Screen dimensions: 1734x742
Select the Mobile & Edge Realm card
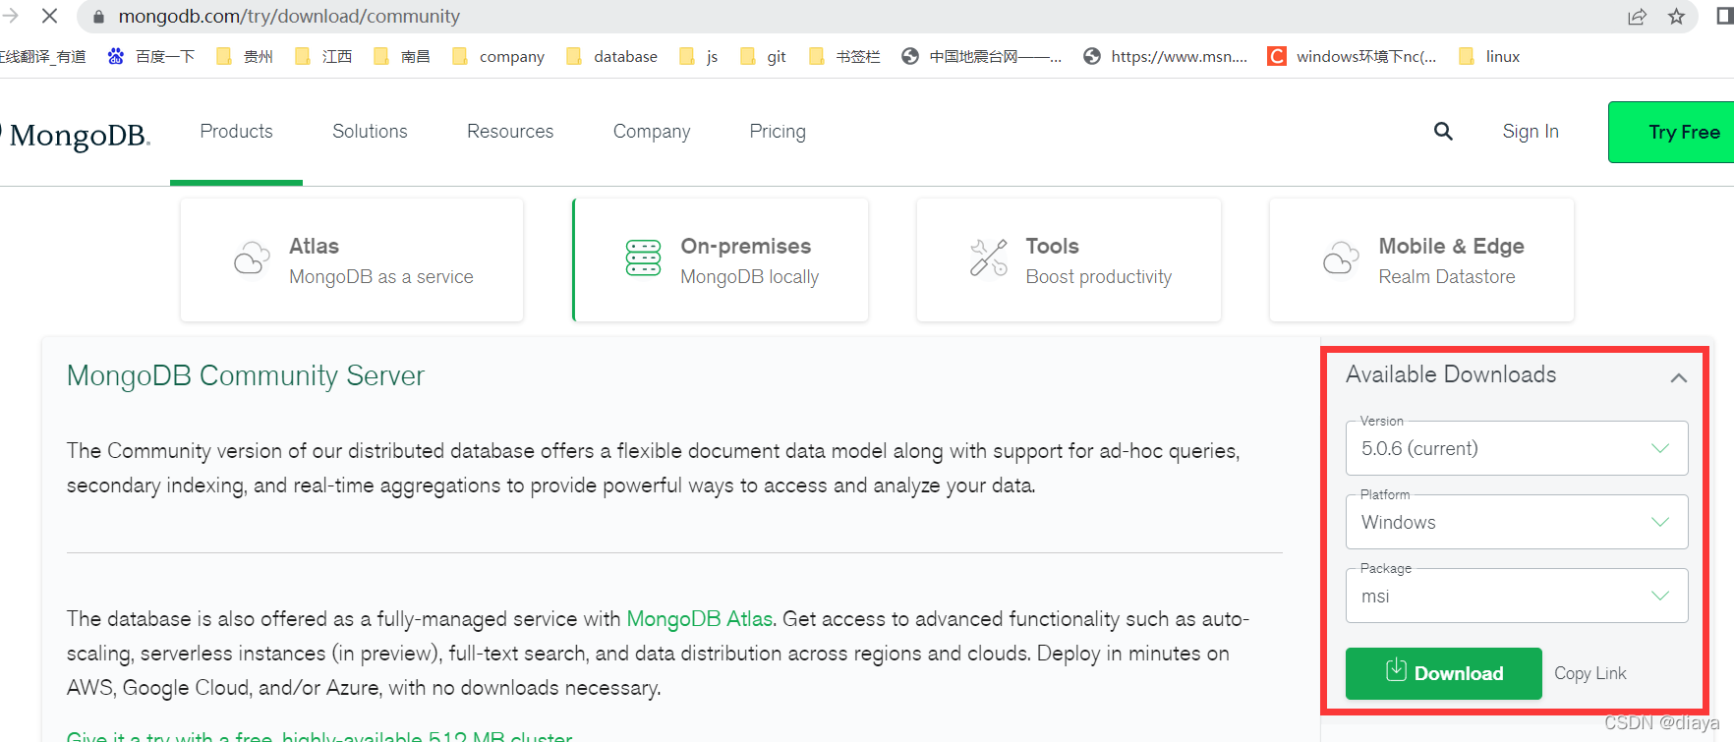click(x=1421, y=260)
